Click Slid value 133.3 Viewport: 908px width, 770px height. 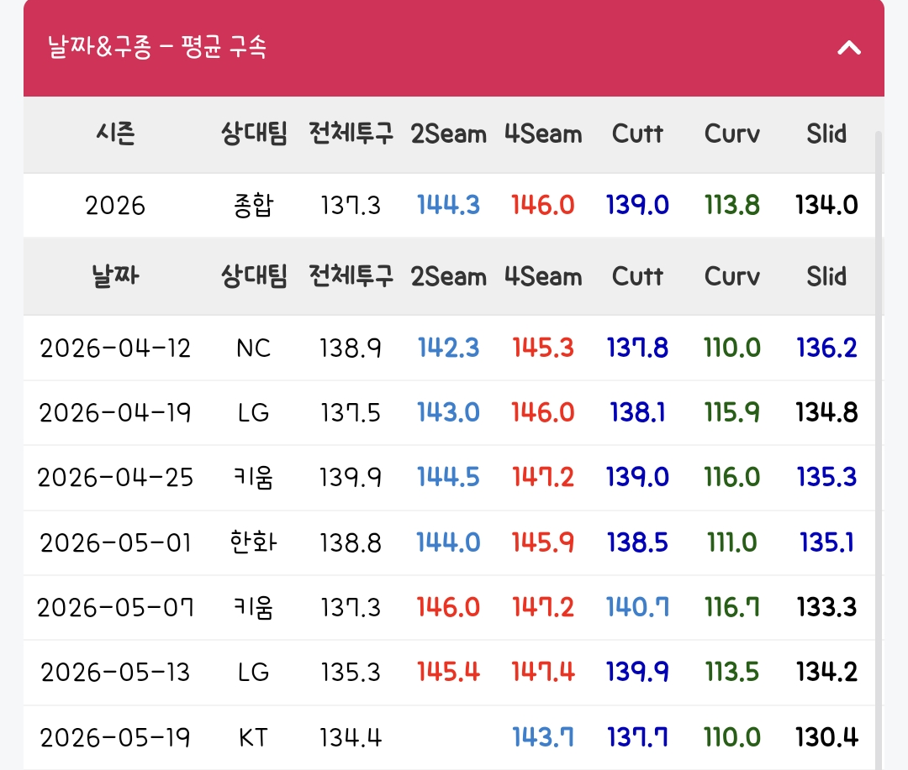[x=826, y=608]
